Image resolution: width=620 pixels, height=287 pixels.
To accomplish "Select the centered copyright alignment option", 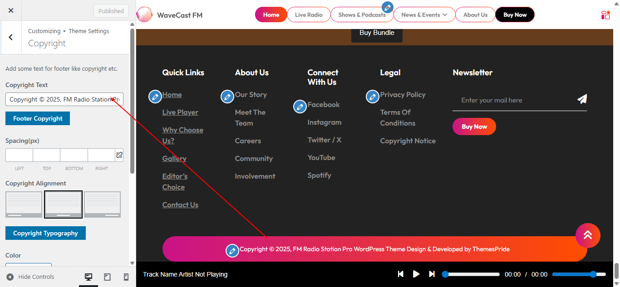I will [63, 204].
